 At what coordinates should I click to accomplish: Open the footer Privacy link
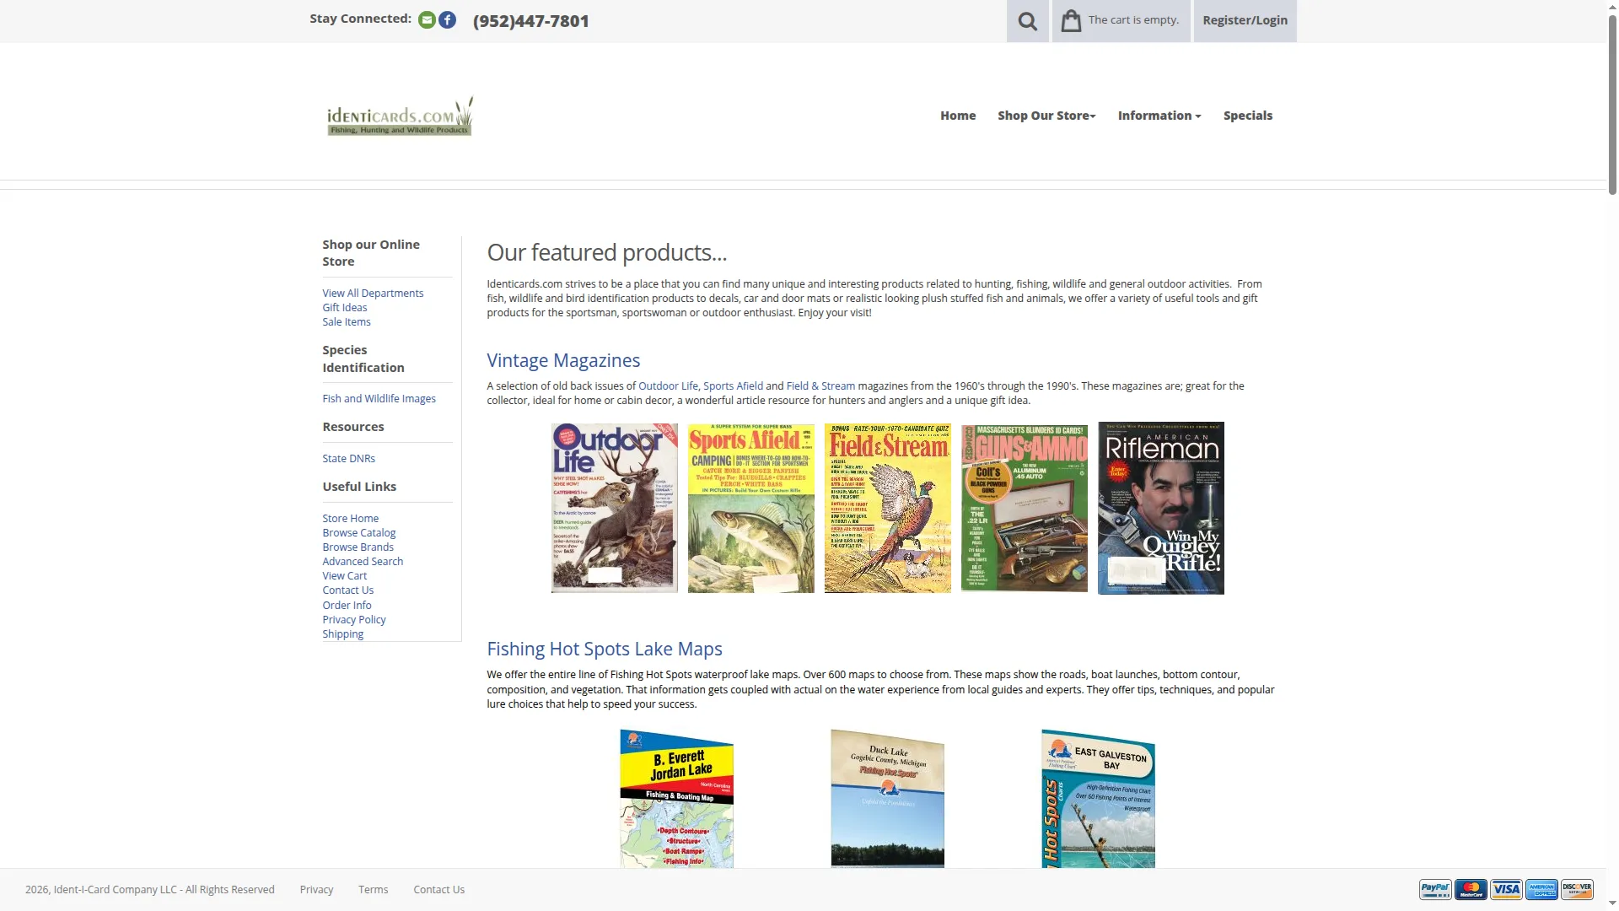tap(316, 889)
